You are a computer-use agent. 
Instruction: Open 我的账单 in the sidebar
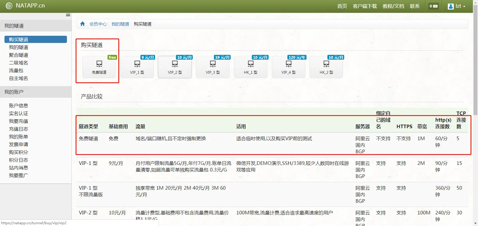coord(19,137)
